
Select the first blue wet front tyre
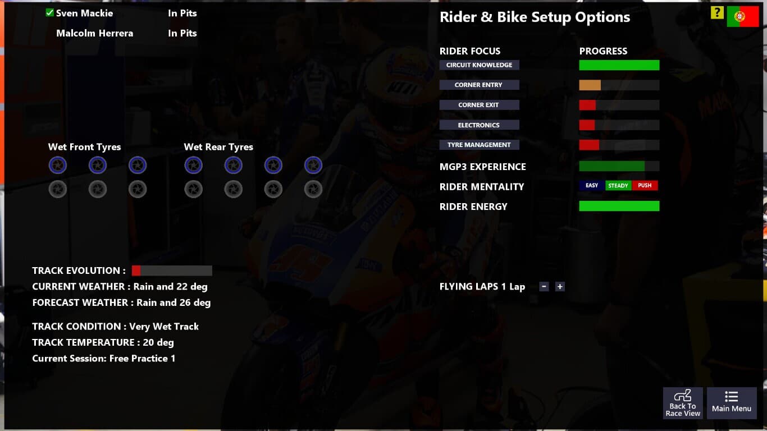tap(58, 165)
